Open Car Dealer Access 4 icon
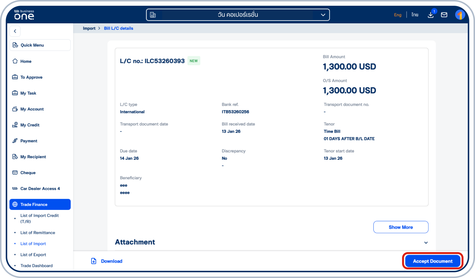This screenshot has width=475, height=278. [x=15, y=189]
